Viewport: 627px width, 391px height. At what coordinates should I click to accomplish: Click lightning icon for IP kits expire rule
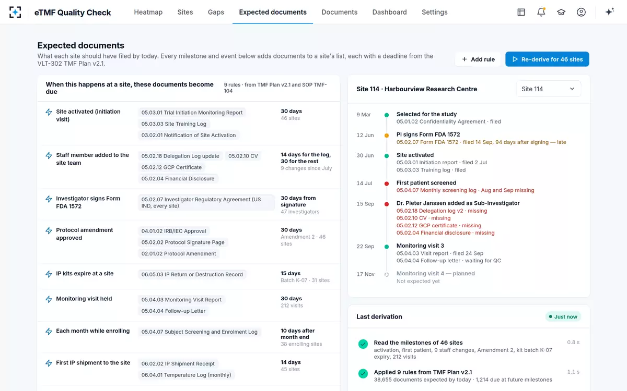pos(49,274)
